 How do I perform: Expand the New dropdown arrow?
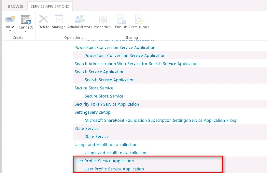[10, 31]
